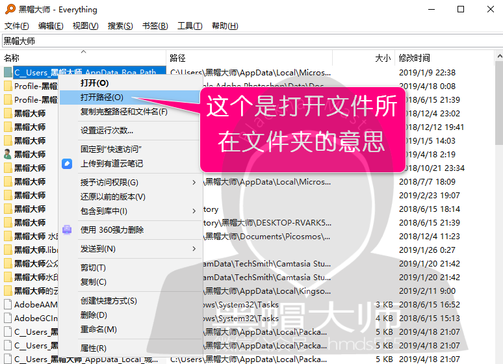
Task: Choose 上传到有道云笔记
Action: 129,164
